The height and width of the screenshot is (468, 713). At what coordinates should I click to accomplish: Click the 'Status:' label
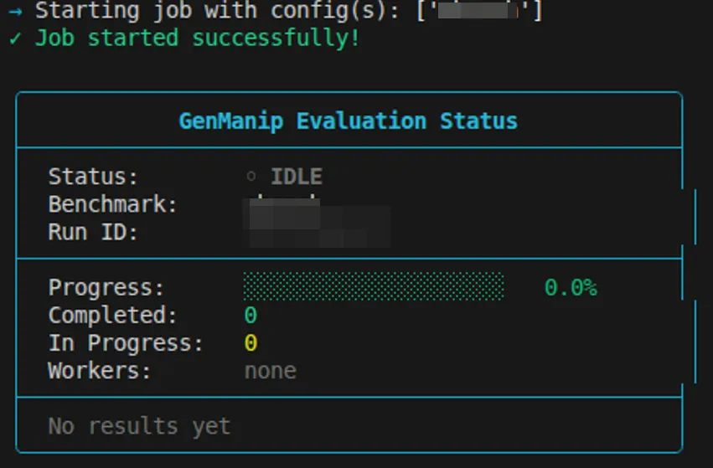pos(93,177)
